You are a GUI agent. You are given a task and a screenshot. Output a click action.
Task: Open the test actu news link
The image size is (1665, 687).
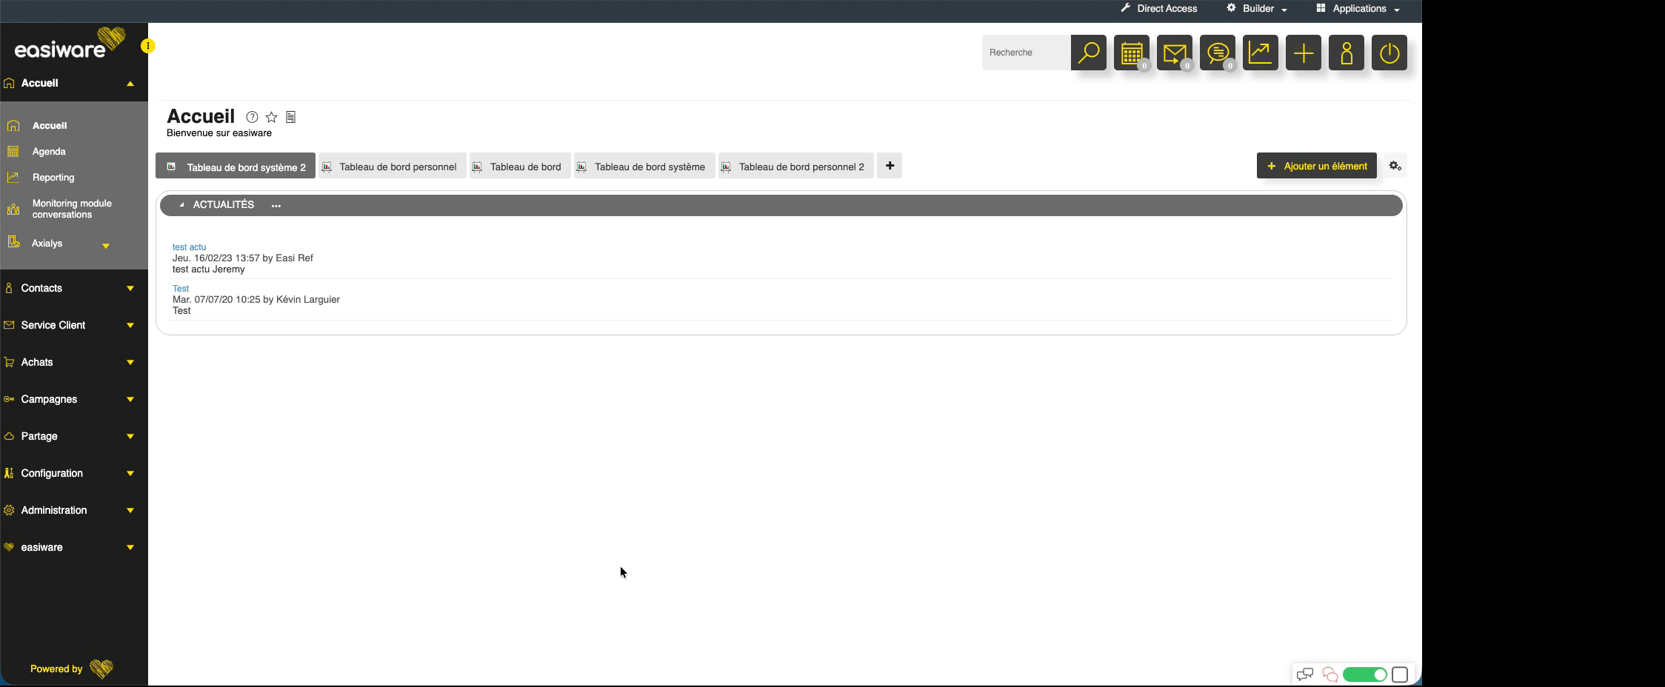[189, 247]
